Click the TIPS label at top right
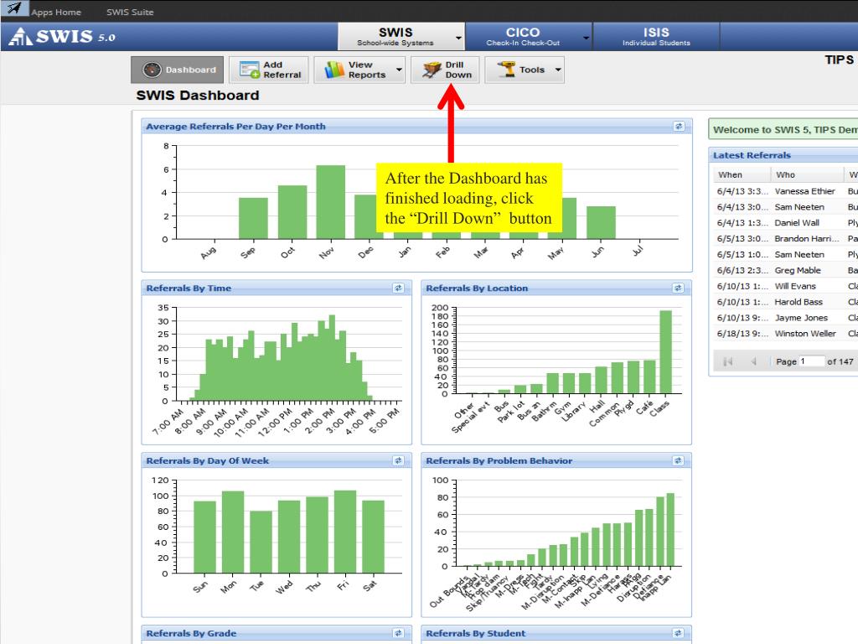This screenshot has width=858, height=644. 840,60
